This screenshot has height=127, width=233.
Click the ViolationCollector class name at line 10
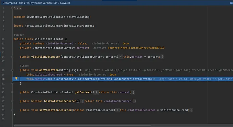(x=49, y=39)
